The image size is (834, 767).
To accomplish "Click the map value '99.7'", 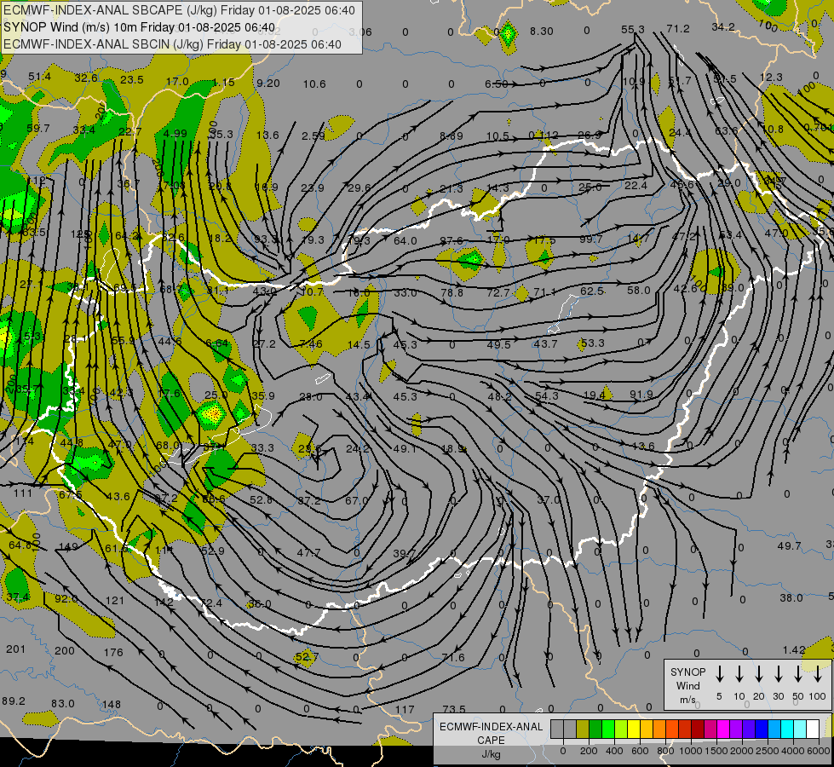I will [591, 239].
